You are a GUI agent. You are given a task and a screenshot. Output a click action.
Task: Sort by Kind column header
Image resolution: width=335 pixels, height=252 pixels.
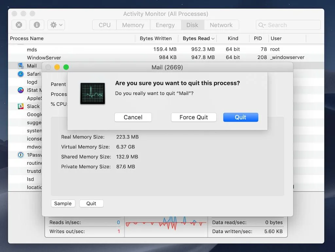tap(233, 39)
